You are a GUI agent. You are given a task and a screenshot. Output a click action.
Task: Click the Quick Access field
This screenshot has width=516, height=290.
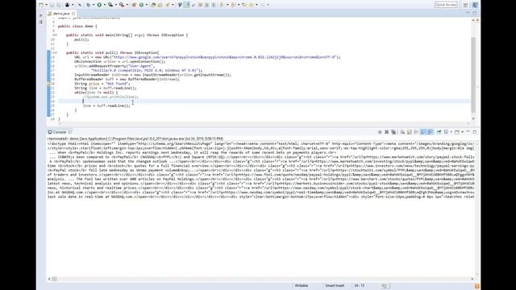click(446, 5)
